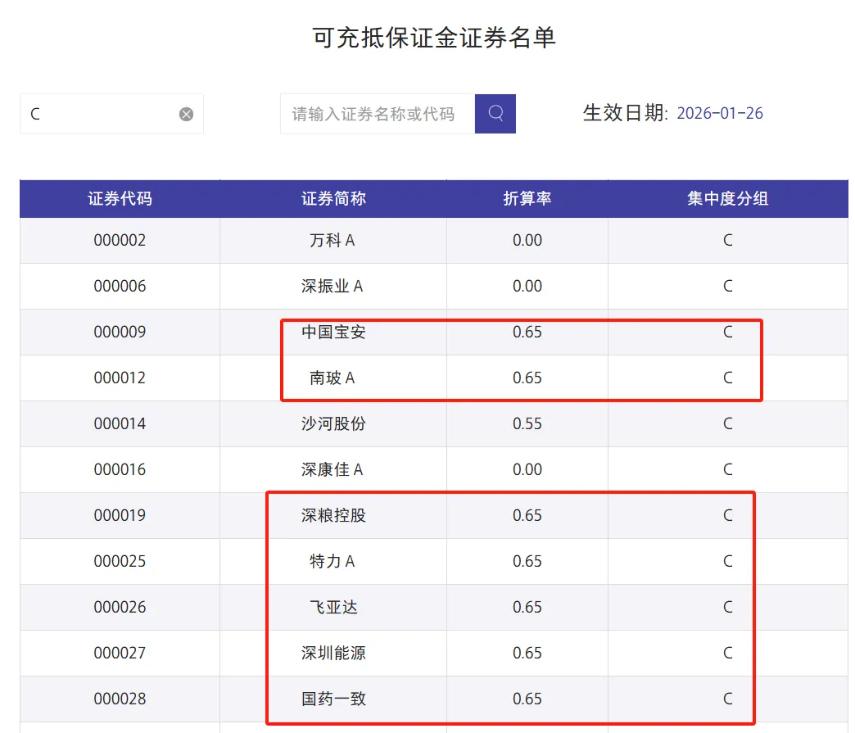Click the page title 可充抵保证金证券名单
The width and height of the screenshot is (855, 733).
click(x=434, y=38)
